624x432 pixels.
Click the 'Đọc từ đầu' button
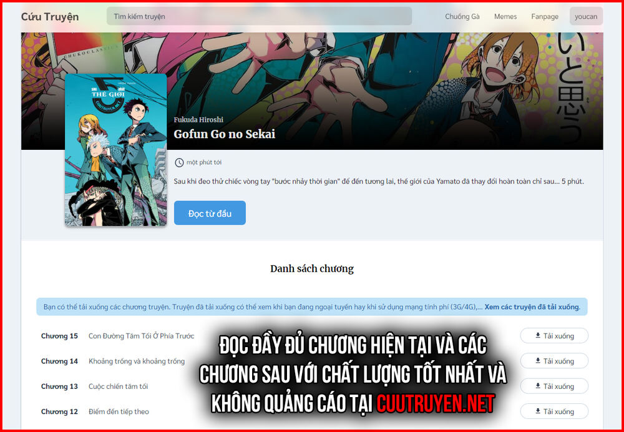pyautogui.click(x=210, y=214)
